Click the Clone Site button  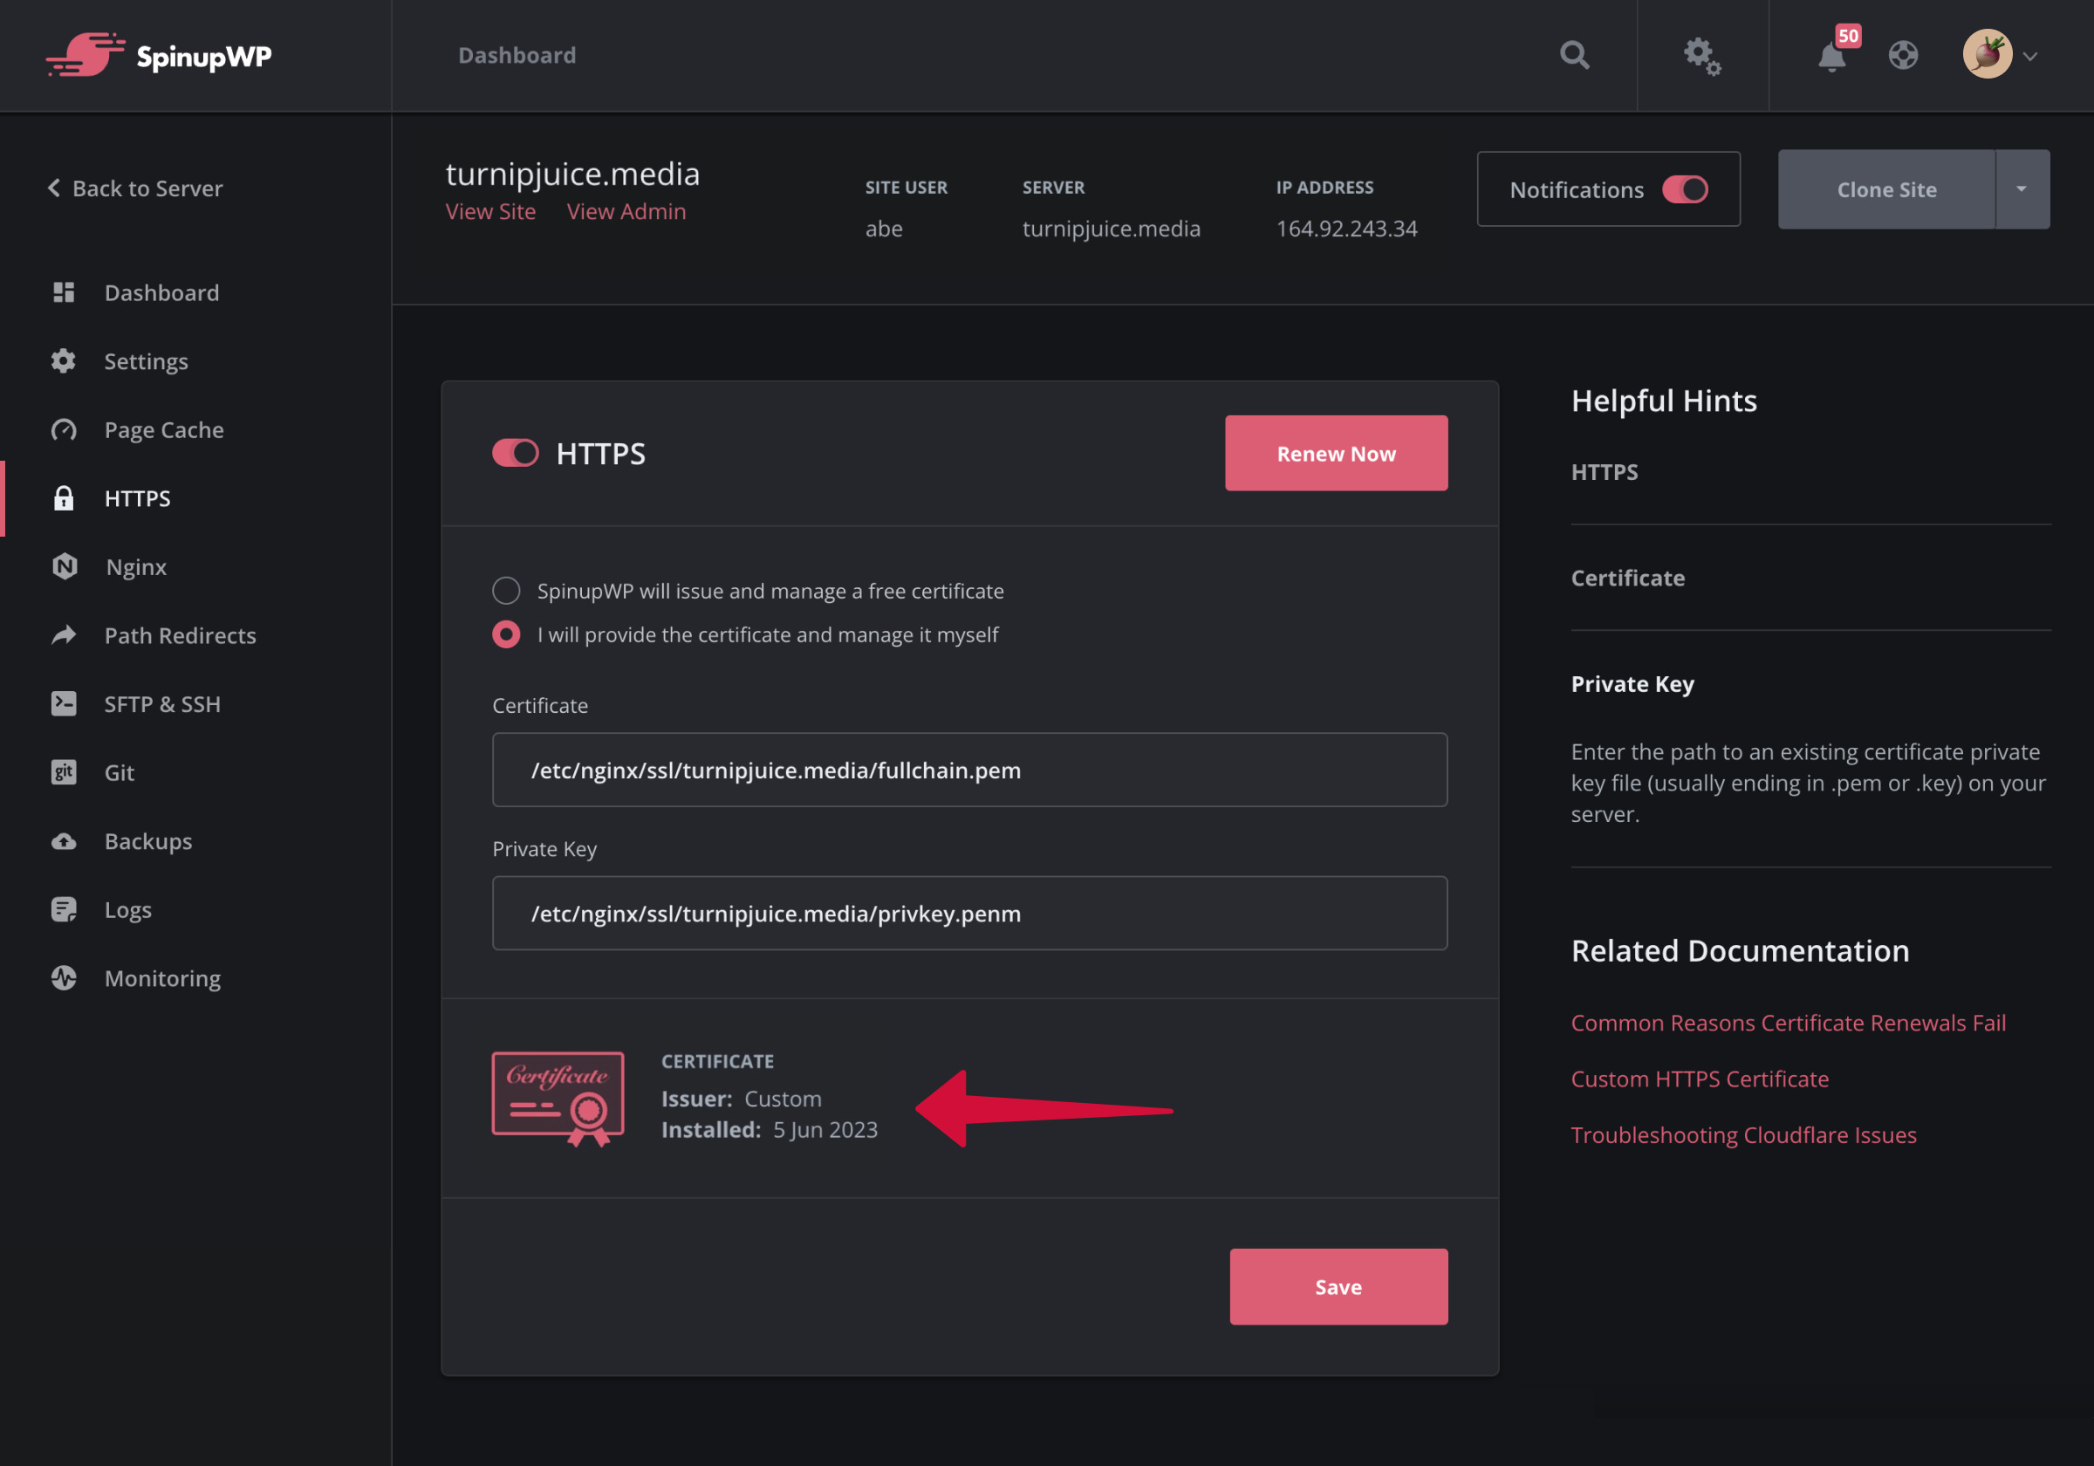1886,189
